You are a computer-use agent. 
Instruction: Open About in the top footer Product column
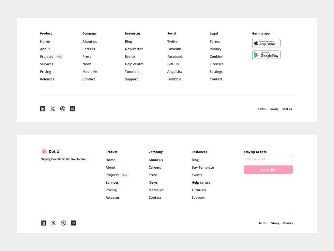(45, 49)
